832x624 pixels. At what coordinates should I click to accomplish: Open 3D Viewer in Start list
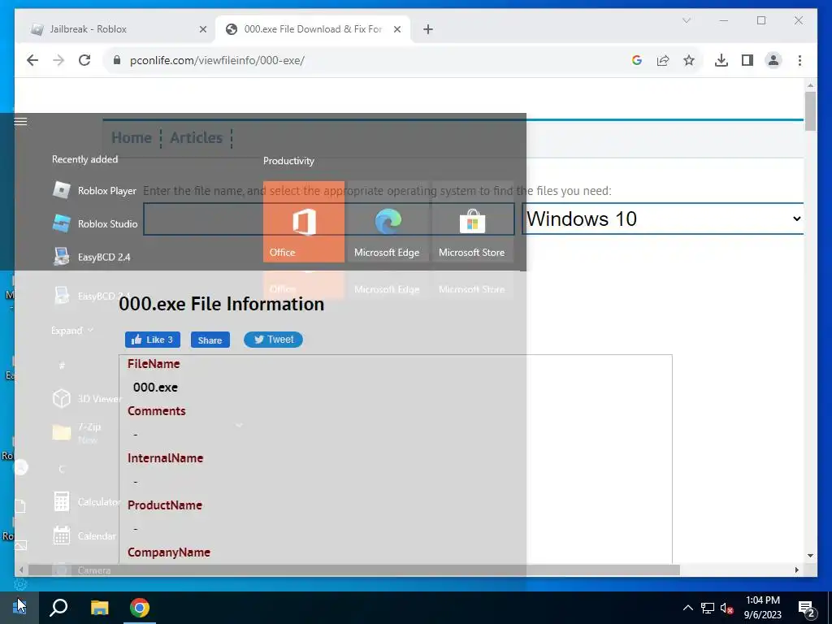(86, 398)
